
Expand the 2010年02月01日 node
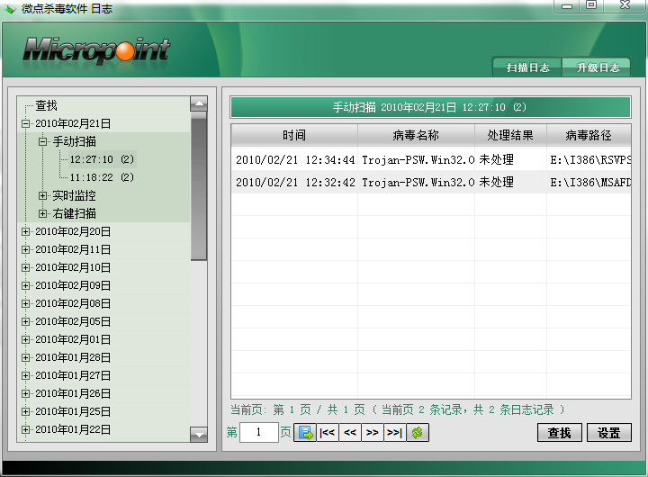[x=25, y=339]
